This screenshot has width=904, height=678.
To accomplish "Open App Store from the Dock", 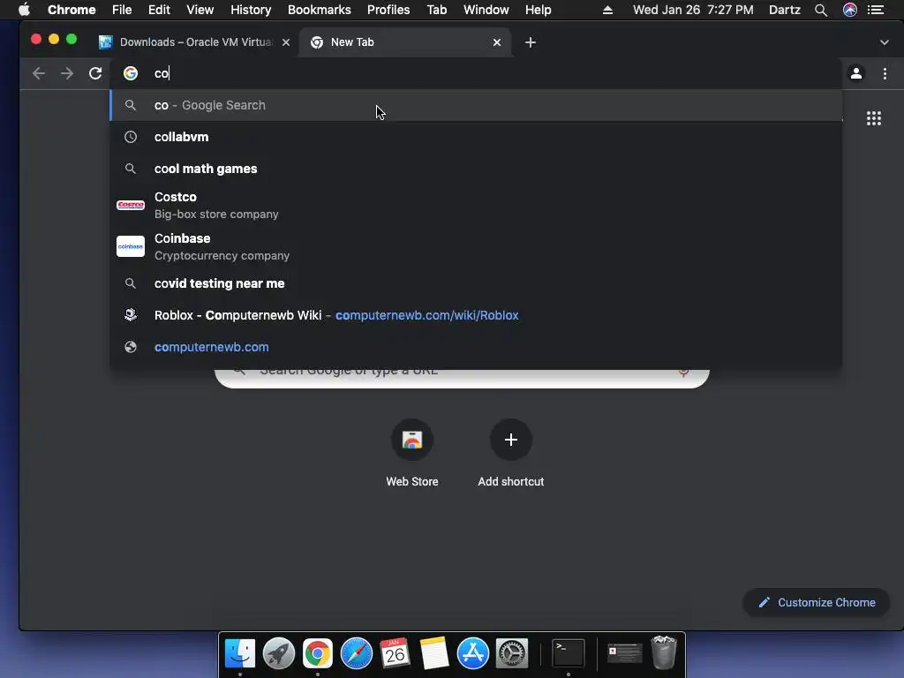I will pyautogui.click(x=473, y=654).
